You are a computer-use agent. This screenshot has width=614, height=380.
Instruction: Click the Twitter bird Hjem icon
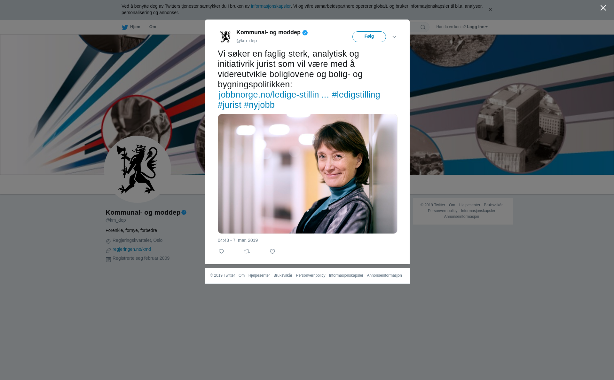point(125,27)
